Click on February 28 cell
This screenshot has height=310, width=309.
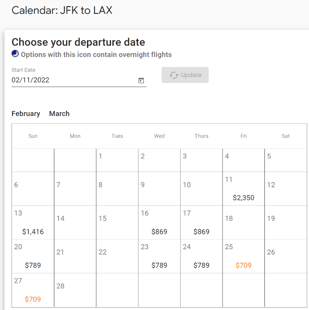point(75,290)
